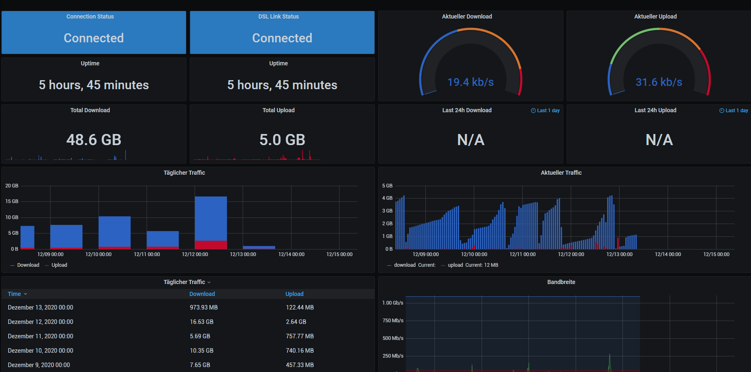Screen dimensions: 751x372
Task: Sort table by Upload column header
Action: coord(294,294)
